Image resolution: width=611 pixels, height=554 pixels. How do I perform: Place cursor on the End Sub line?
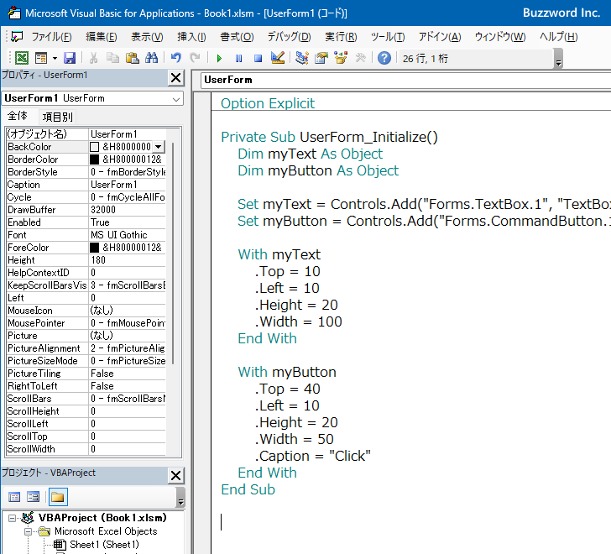click(x=248, y=489)
